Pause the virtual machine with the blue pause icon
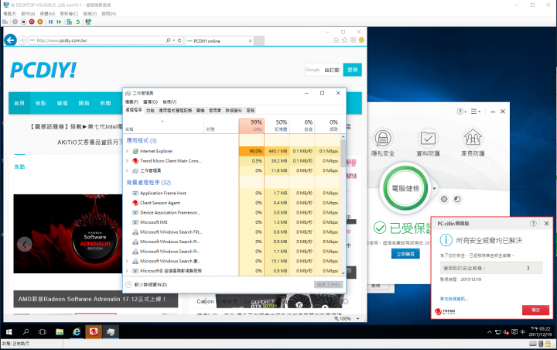Screen dimensions: 557x350 (x=50, y=22)
